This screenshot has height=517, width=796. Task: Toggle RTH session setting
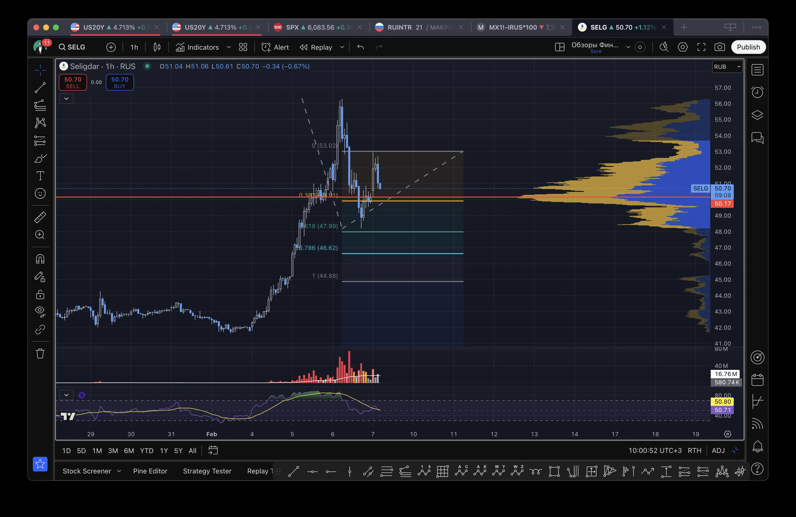pyautogui.click(x=694, y=450)
